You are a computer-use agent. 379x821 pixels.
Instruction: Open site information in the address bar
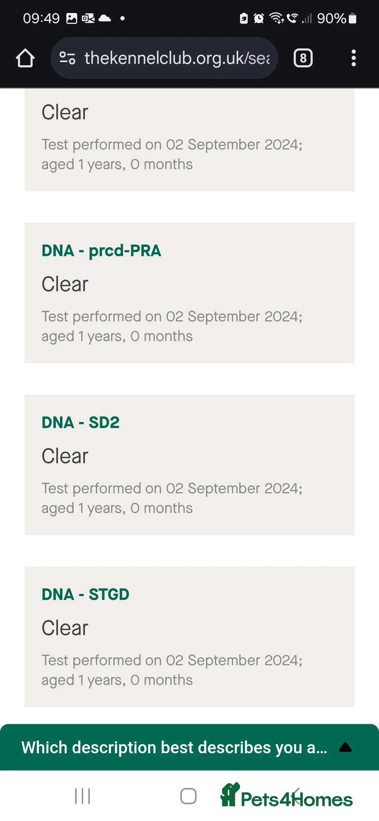pos(67,58)
